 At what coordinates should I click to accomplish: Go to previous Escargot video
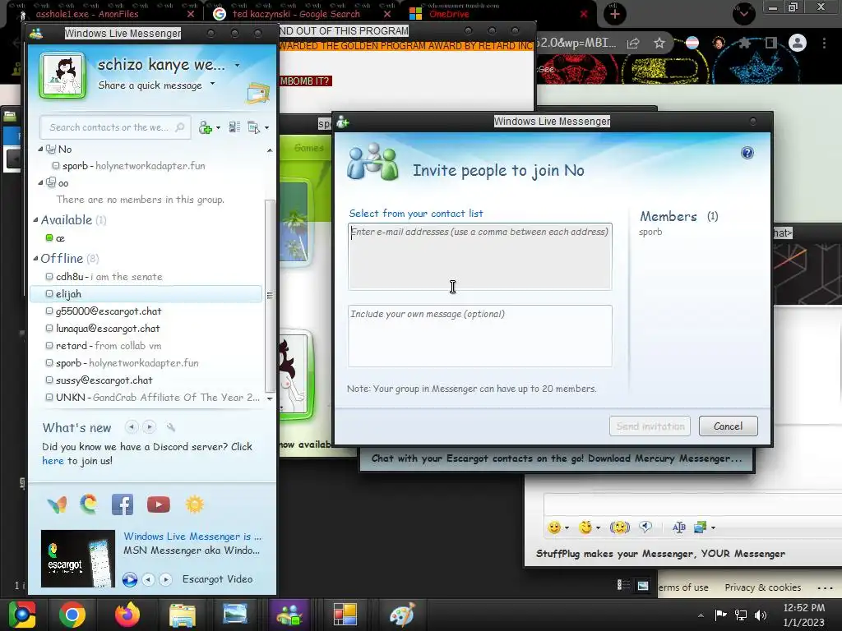[x=148, y=579]
